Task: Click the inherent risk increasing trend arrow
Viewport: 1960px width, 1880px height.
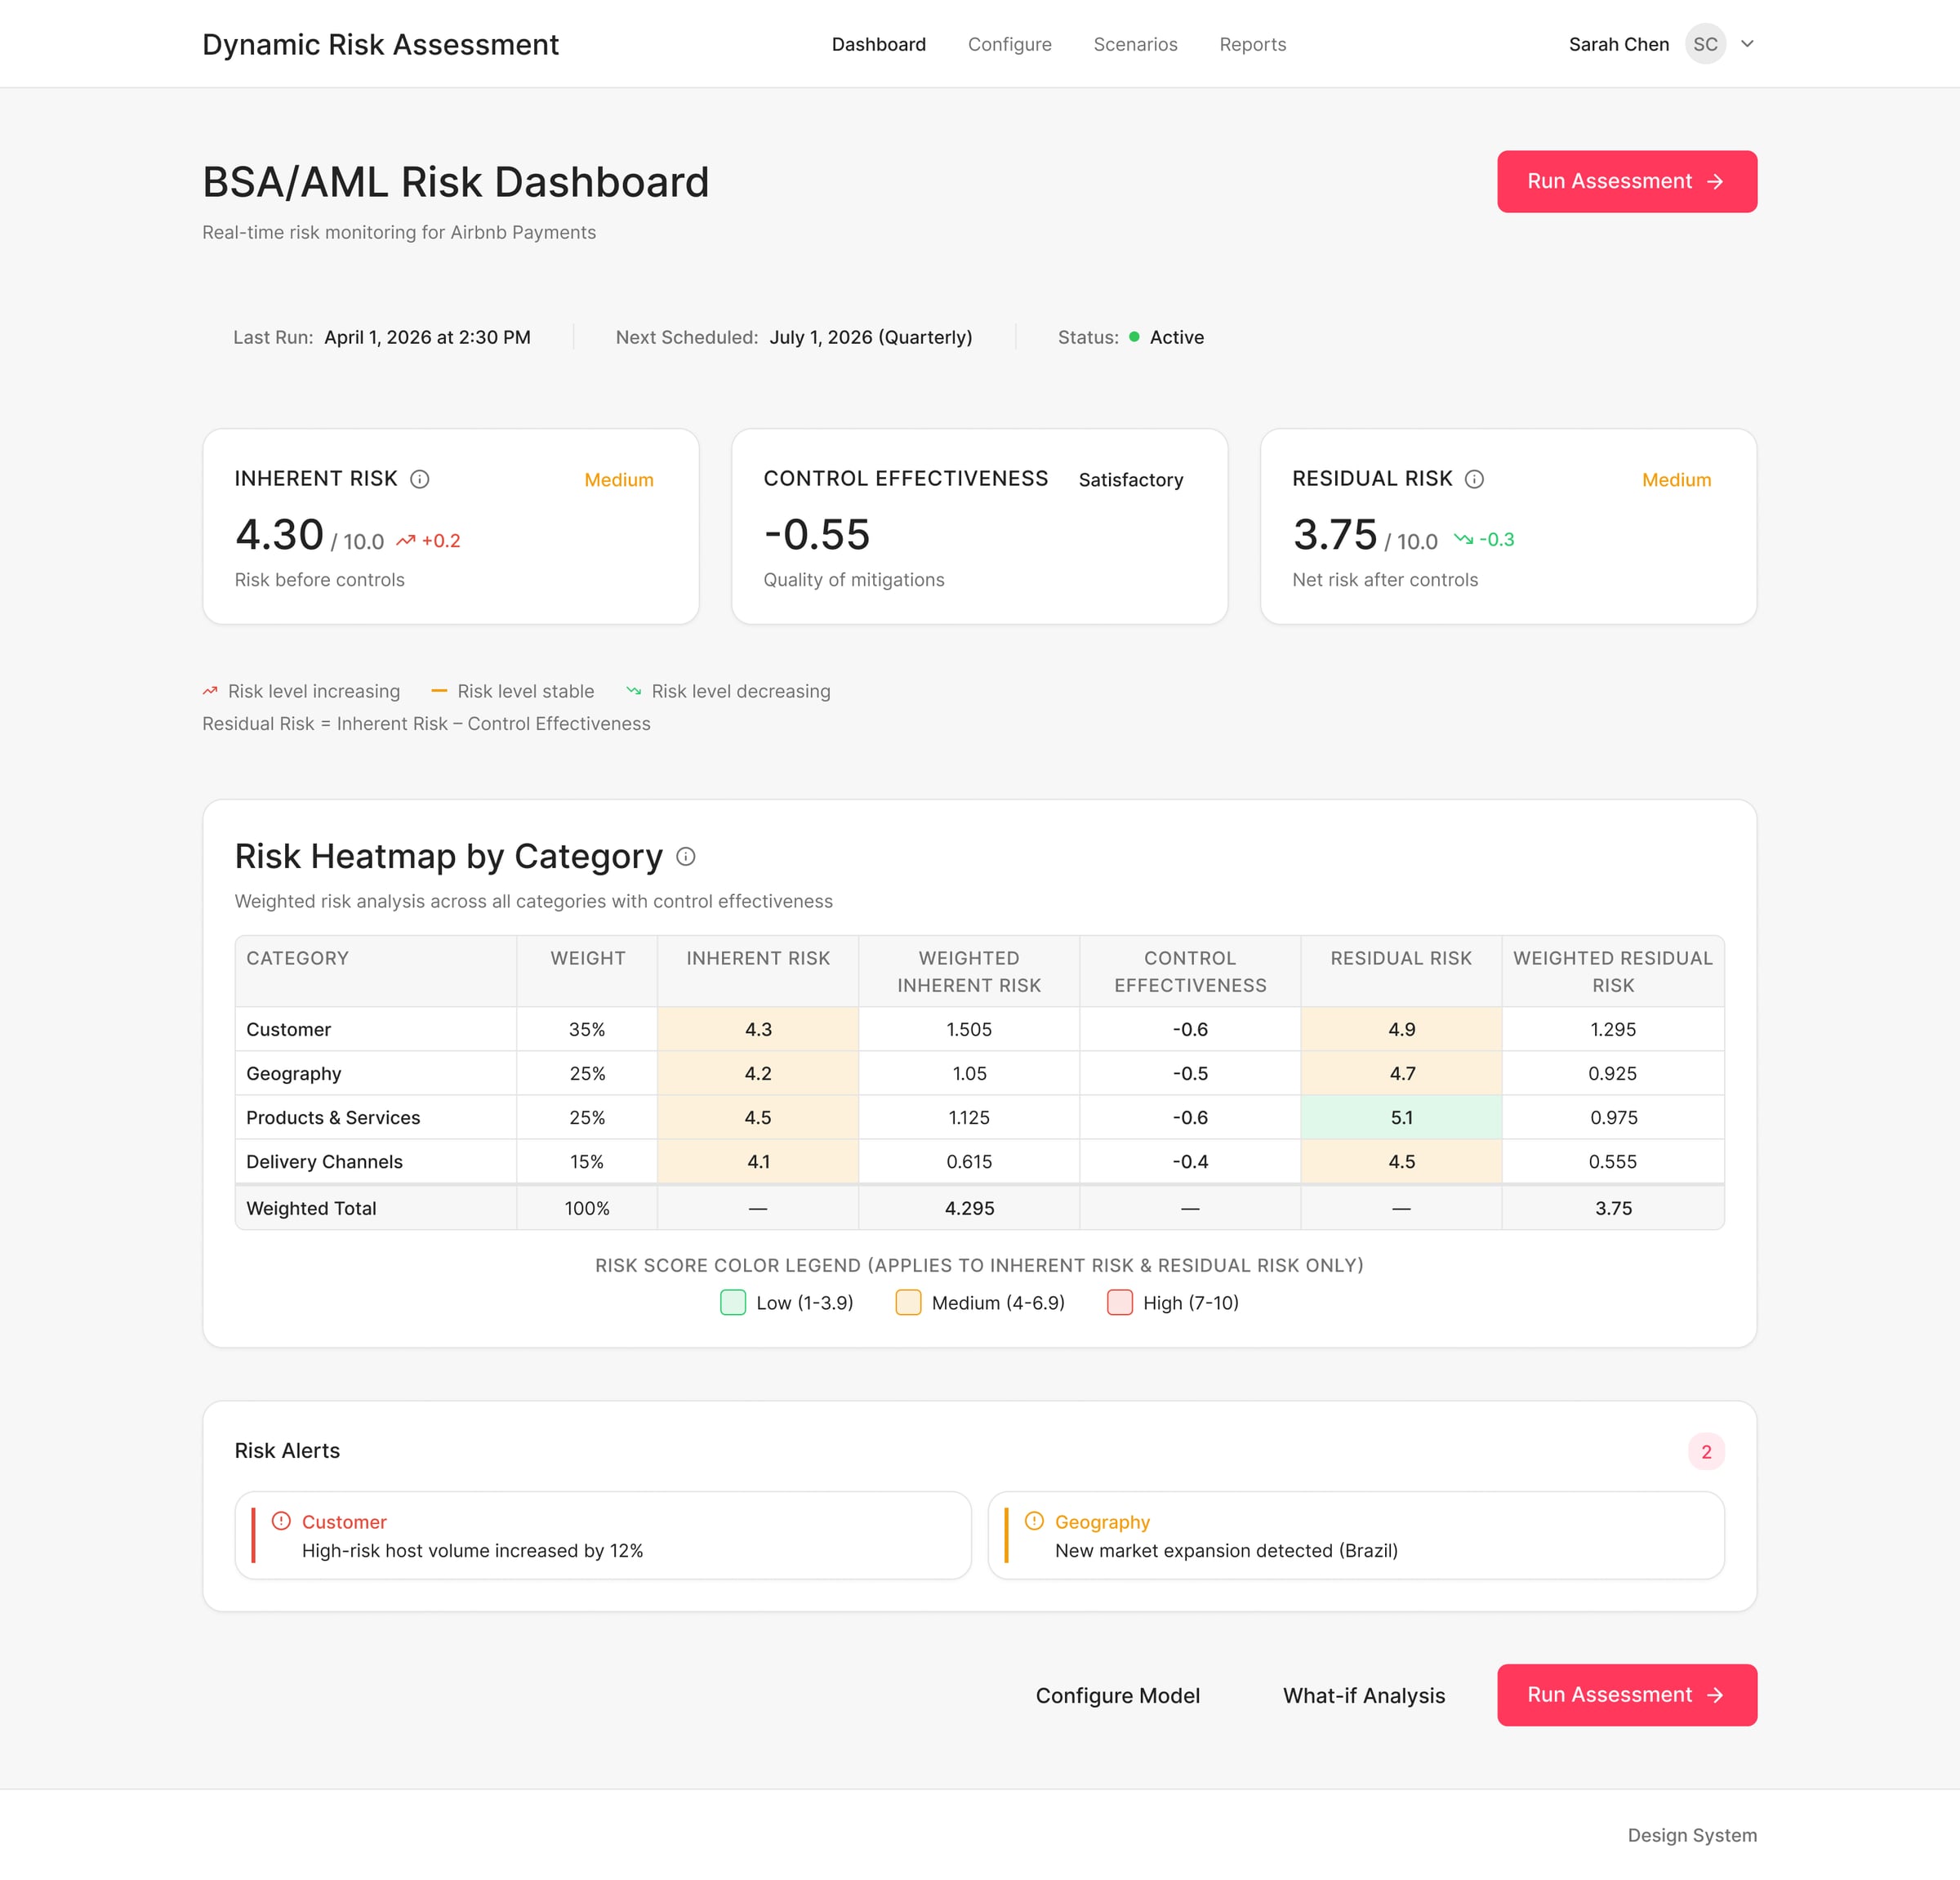Action: point(405,541)
